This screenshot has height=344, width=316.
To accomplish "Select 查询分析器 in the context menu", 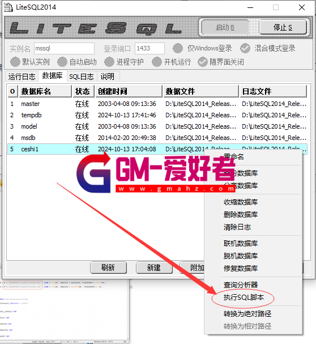I will tap(241, 285).
